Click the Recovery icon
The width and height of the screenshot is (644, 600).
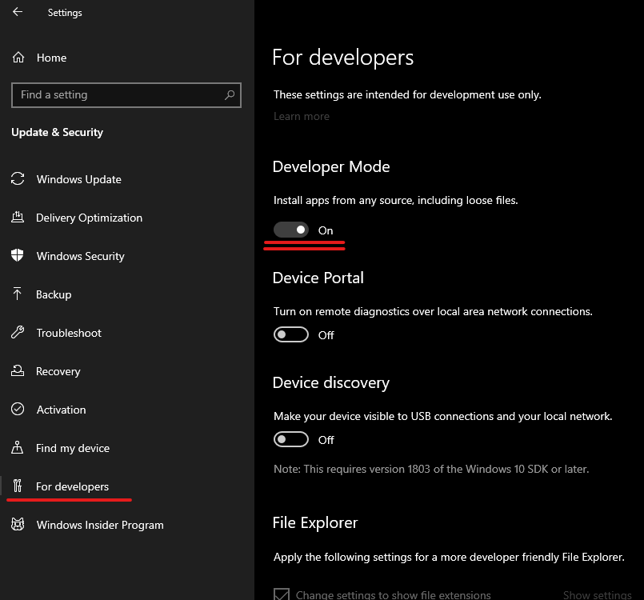[18, 370]
